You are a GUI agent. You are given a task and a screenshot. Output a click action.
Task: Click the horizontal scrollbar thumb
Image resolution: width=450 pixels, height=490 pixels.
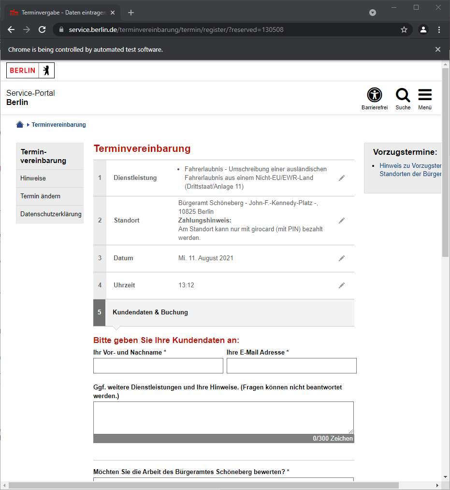203,485
